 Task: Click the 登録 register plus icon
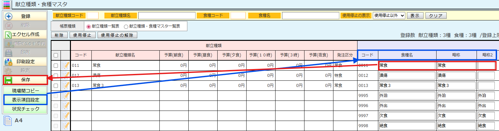point(9,16)
